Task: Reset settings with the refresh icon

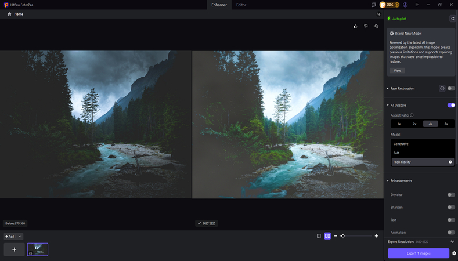Action: point(452,19)
